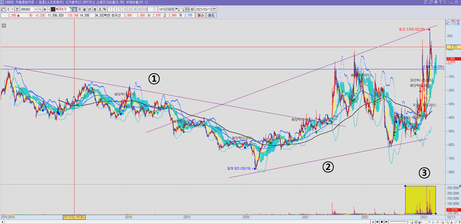The width and height of the screenshot is (461, 224).
Task: Select the 초 (second) chart period
Action: point(100,9)
